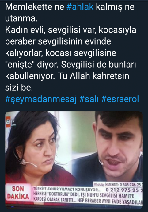This screenshot has height=212, width=148.
Task: Click the 'sizi be.' text line
Action: [x=19, y=88]
